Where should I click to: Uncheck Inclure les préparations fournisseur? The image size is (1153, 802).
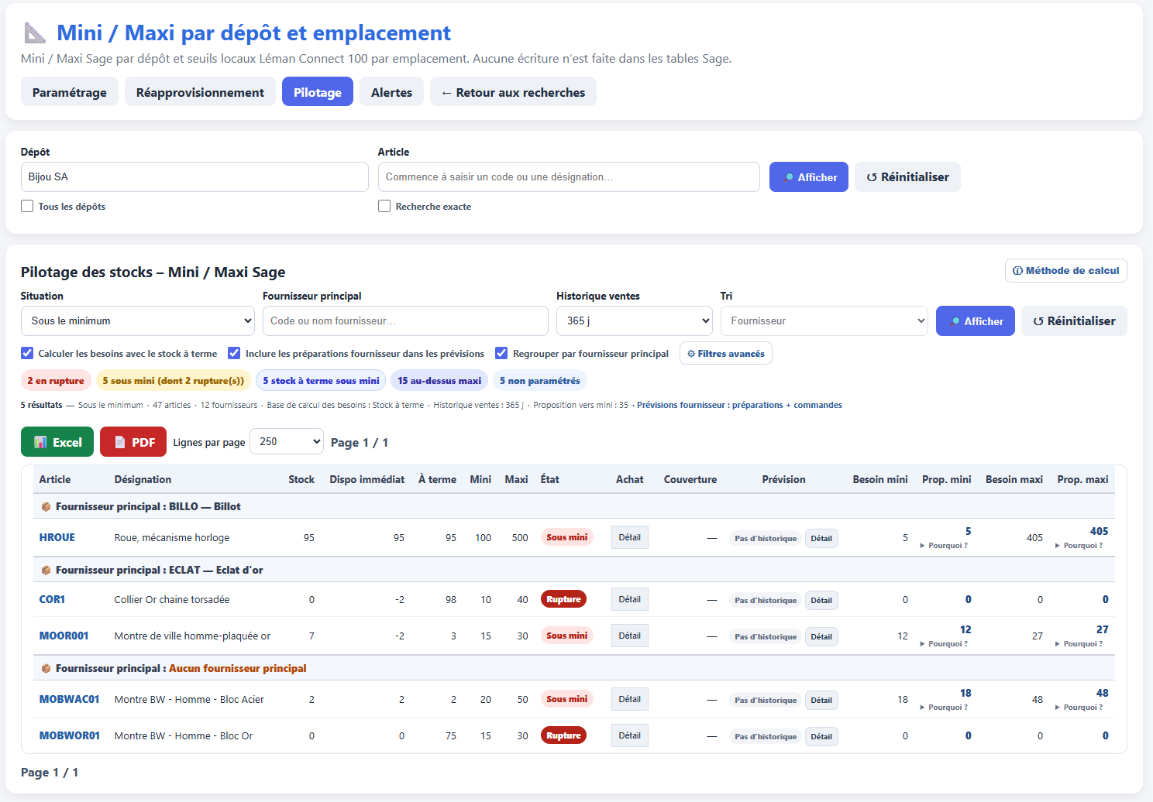tap(234, 353)
